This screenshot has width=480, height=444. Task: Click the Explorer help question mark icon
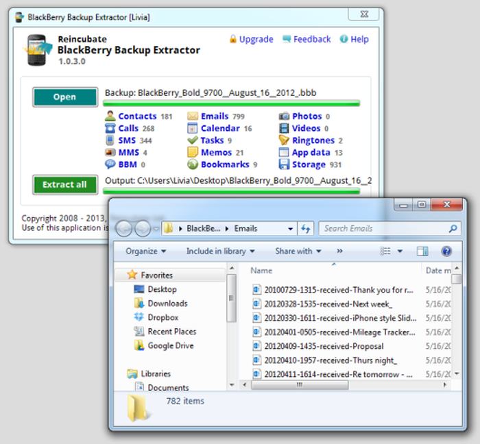pyautogui.click(x=446, y=251)
